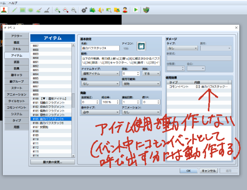Switch to the タイルセット tab

(17, 101)
